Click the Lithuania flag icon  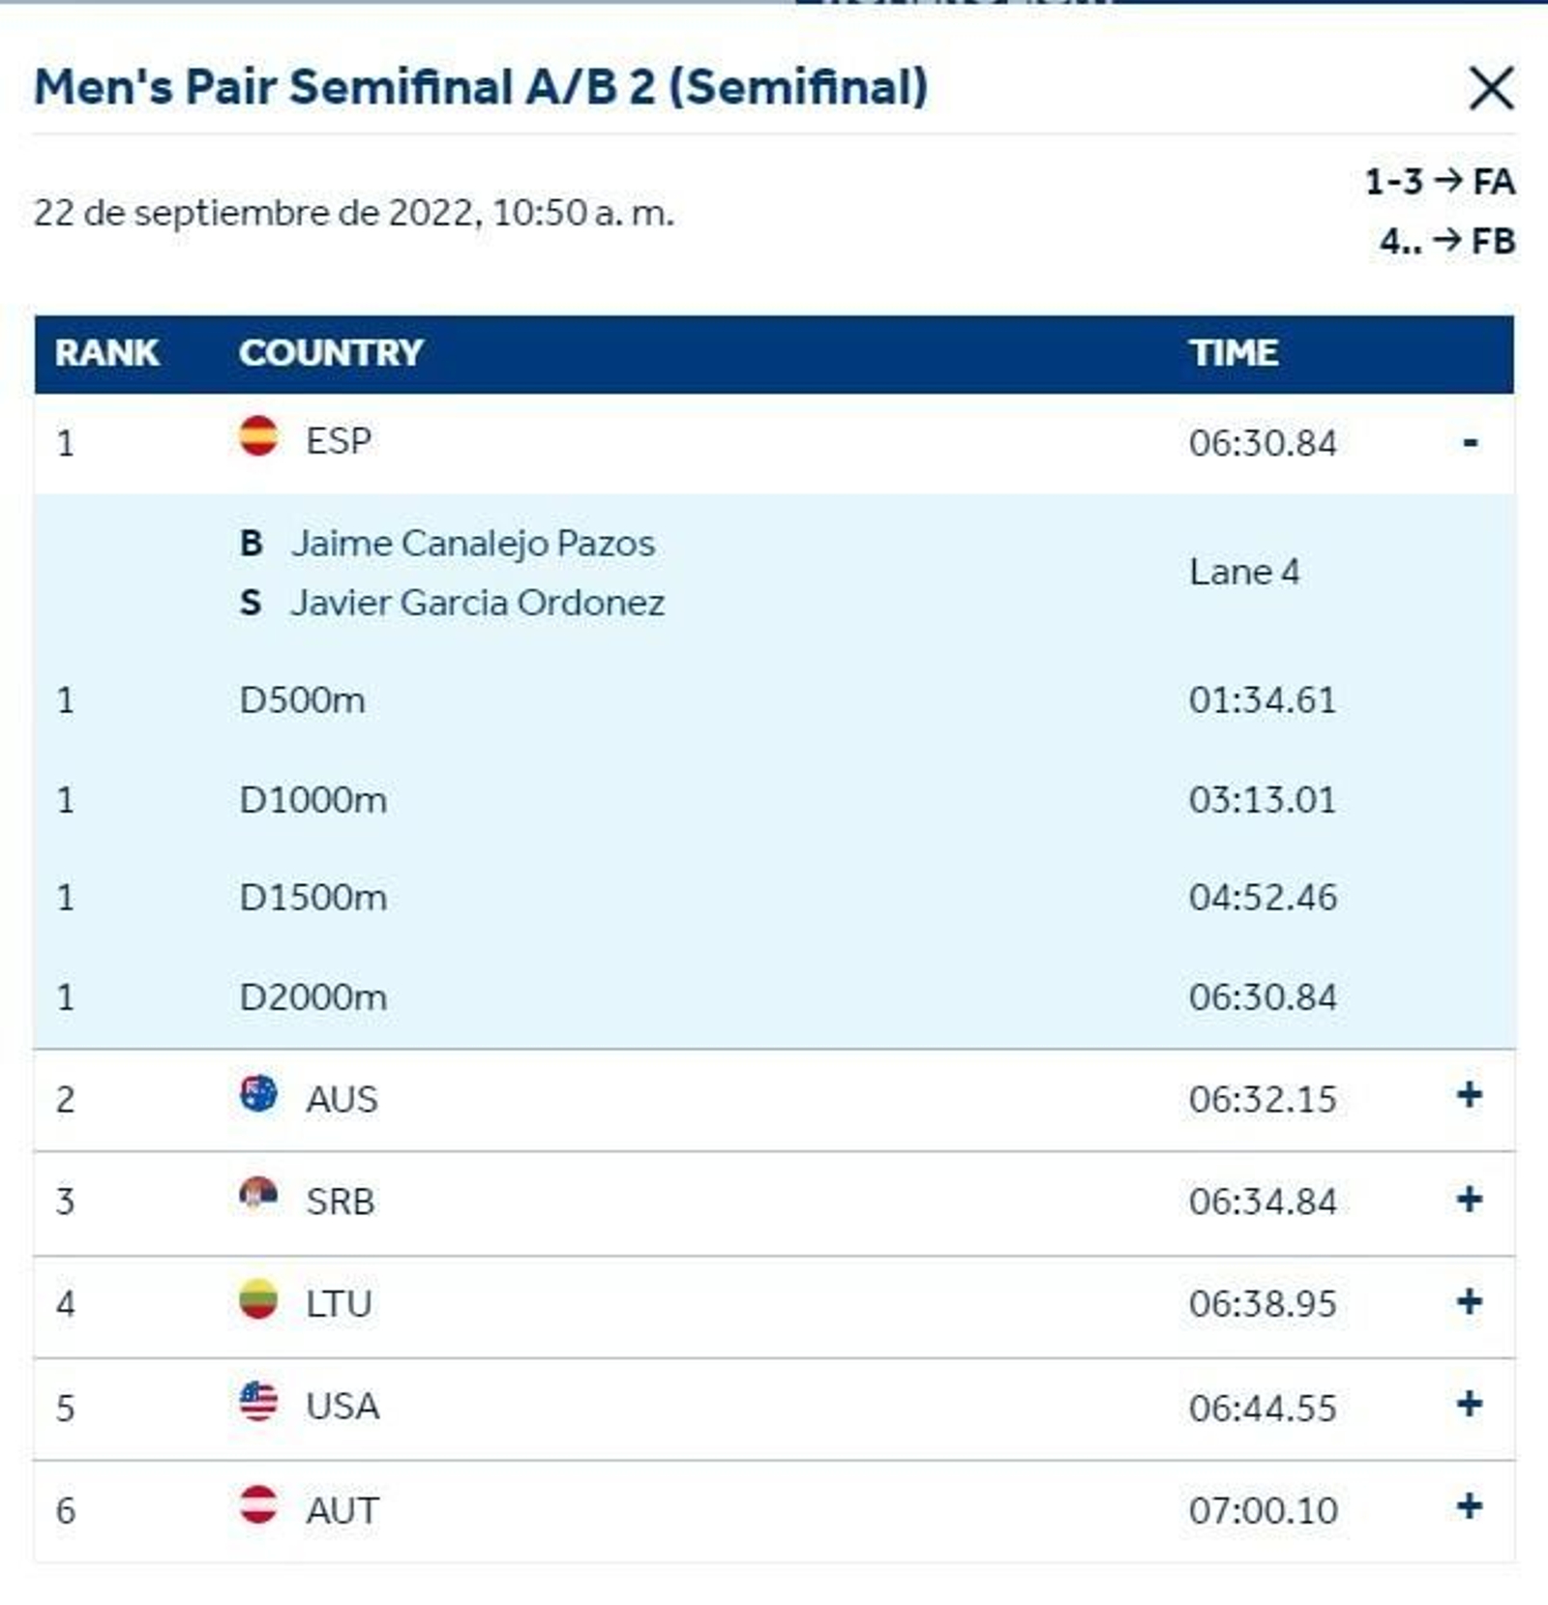pyautogui.click(x=258, y=1299)
